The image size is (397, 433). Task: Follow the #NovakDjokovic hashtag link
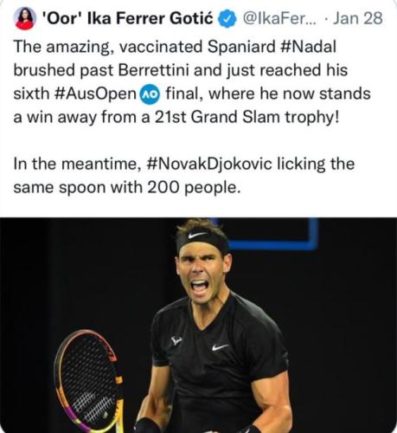point(209,165)
